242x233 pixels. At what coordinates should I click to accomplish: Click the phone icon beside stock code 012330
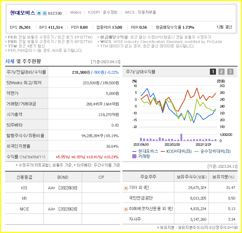coord(44,13)
